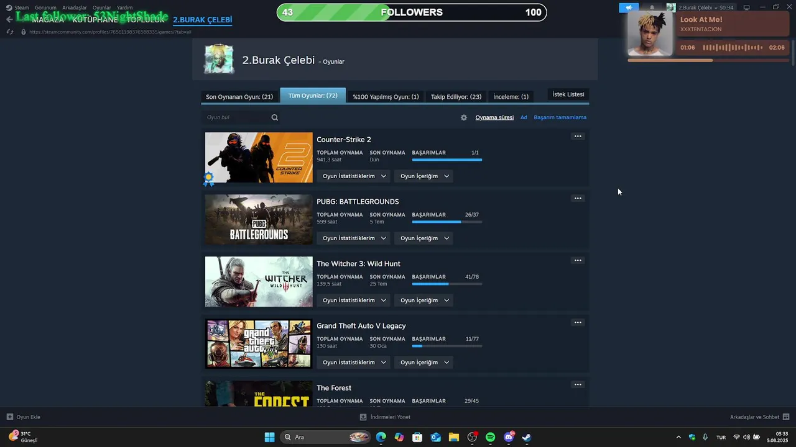Image resolution: width=796 pixels, height=447 pixels.
Task: Open the İstek Listesi wishlist button
Action: (568, 94)
